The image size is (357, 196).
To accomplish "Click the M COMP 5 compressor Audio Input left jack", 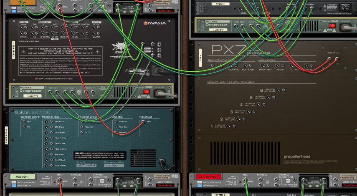I will pos(50,92).
